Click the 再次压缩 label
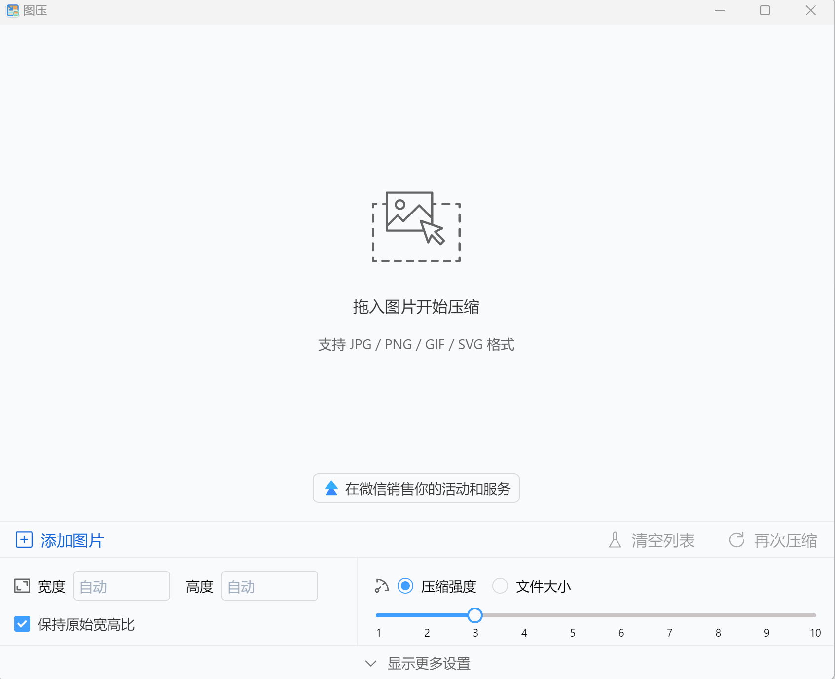This screenshot has height=679, width=835. click(x=785, y=540)
